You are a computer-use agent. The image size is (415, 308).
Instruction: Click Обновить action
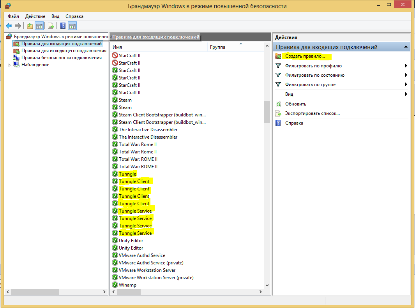[x=296, y=104]
